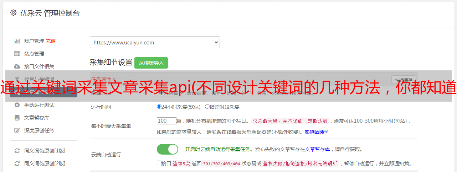Click the 鉴权失败/拒绝连接/域名无法解析 highlighted text
457x172 pixels.
tap(301, 164)
